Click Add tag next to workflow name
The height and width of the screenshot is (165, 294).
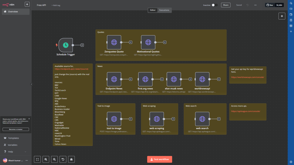[56, 5]
